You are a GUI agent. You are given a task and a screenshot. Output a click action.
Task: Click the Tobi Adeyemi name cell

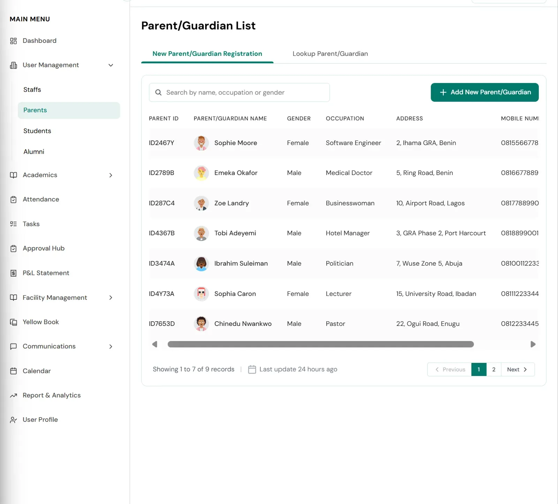coord(235,233)
